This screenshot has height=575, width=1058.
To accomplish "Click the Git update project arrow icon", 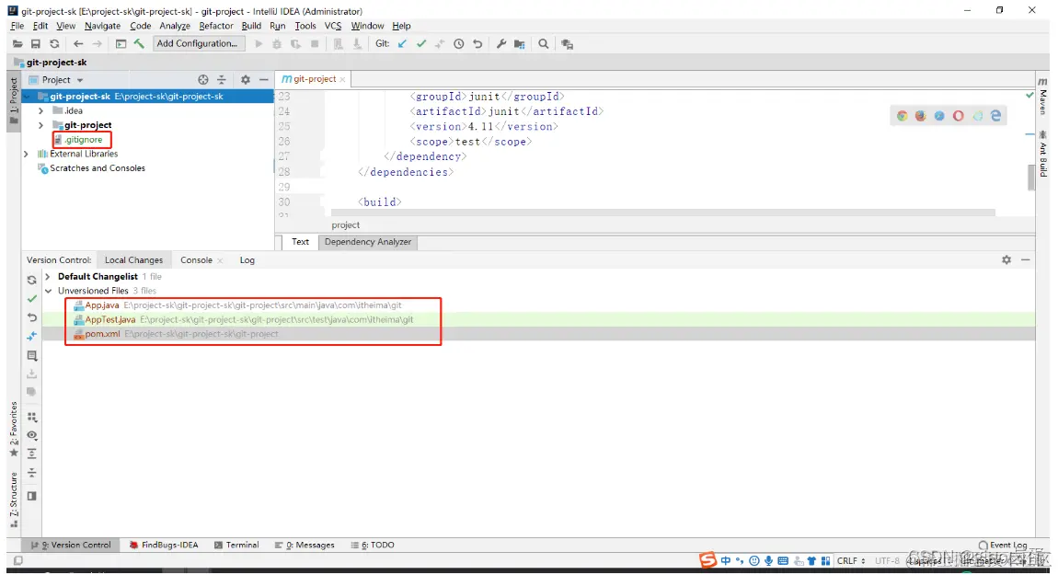I will [403, 44].
